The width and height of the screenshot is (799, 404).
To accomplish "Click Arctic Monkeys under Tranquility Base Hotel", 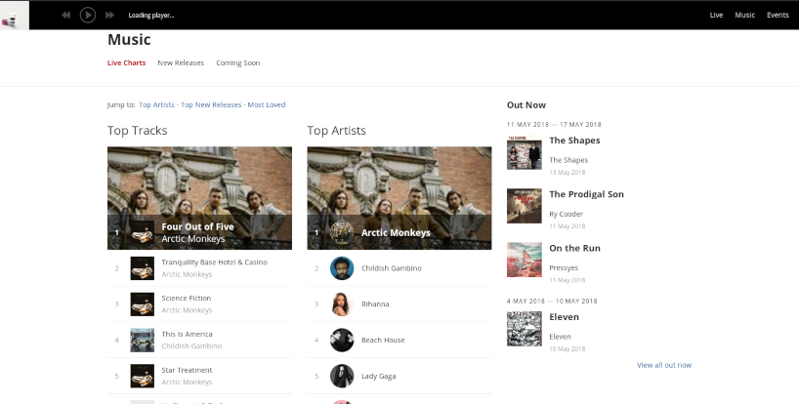I will coord(187,274).
